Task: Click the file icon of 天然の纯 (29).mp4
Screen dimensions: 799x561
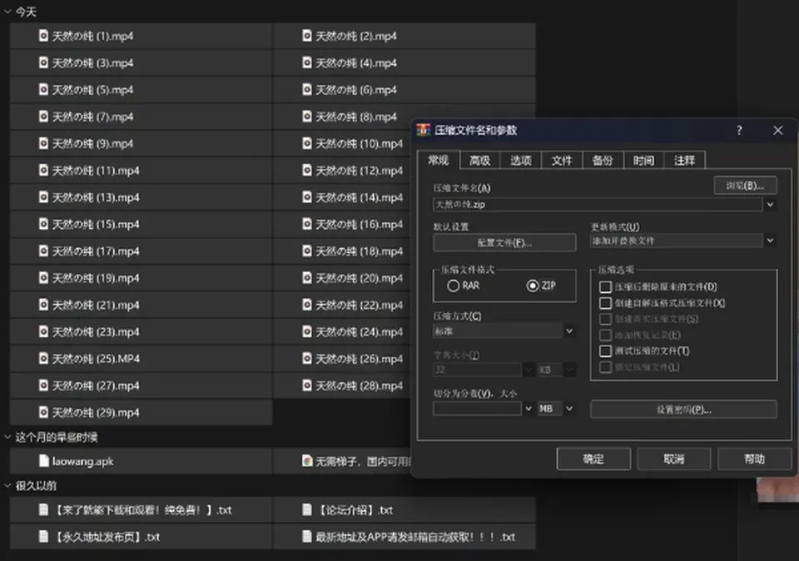Action: tap(44, 412)
